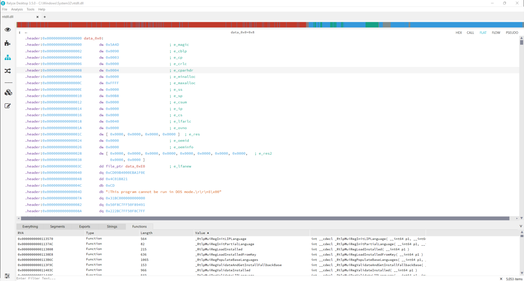This screenshot has width=524, height=281.
Task: Switch to the Strings tab
Action: pyautogui.click(x=112, y=226)
